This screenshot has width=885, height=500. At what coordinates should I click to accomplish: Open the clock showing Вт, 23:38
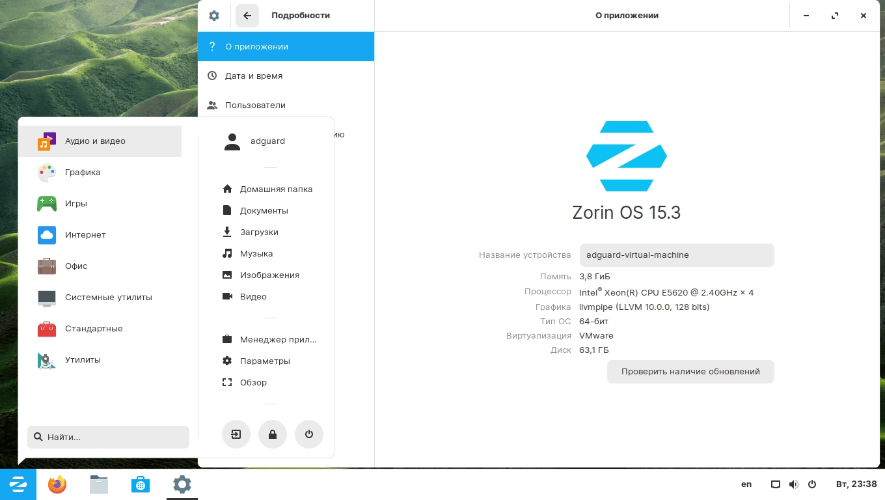click(856, 484)
